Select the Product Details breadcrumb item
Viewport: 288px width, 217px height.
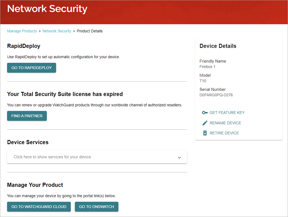click(90, 31)
